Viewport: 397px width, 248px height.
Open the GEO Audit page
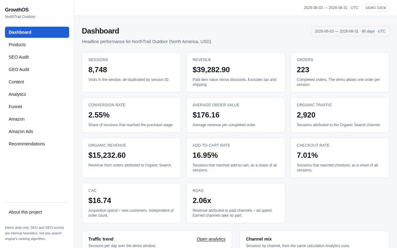coord(37,69)
